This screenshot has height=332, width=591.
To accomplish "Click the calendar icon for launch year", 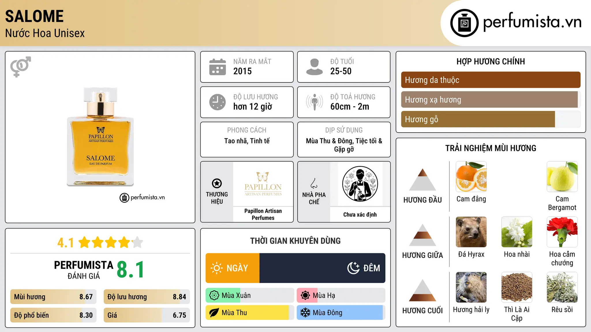I will pyautogui.click(x=218, y=67).
